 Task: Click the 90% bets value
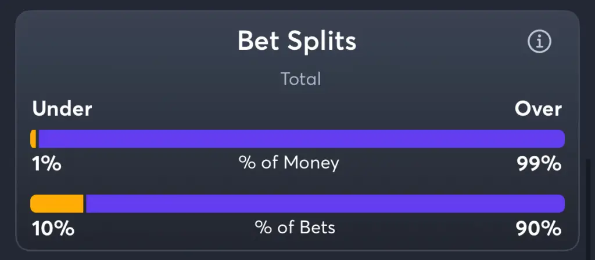tap(539, 229)
